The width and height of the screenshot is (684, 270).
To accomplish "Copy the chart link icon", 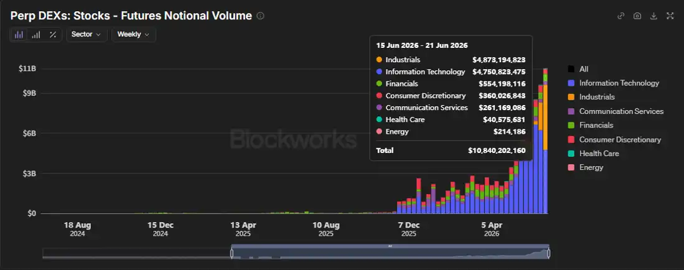I will 621,16.
